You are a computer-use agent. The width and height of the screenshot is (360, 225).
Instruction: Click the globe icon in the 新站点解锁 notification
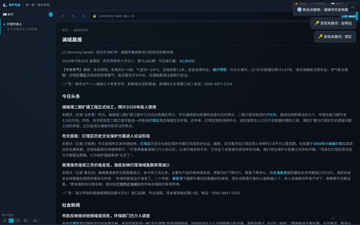tap(299, 9)
